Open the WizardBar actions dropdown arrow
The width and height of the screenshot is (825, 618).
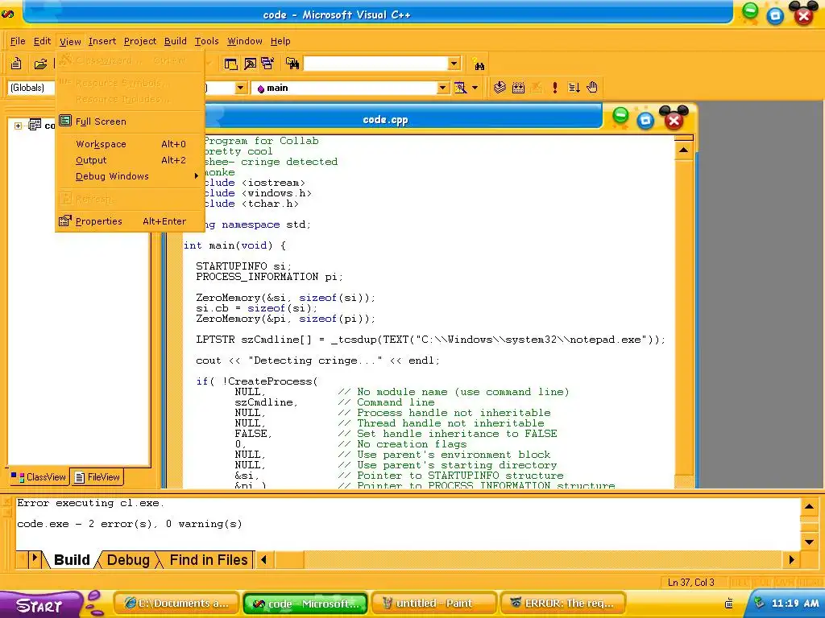click(475, 88)
